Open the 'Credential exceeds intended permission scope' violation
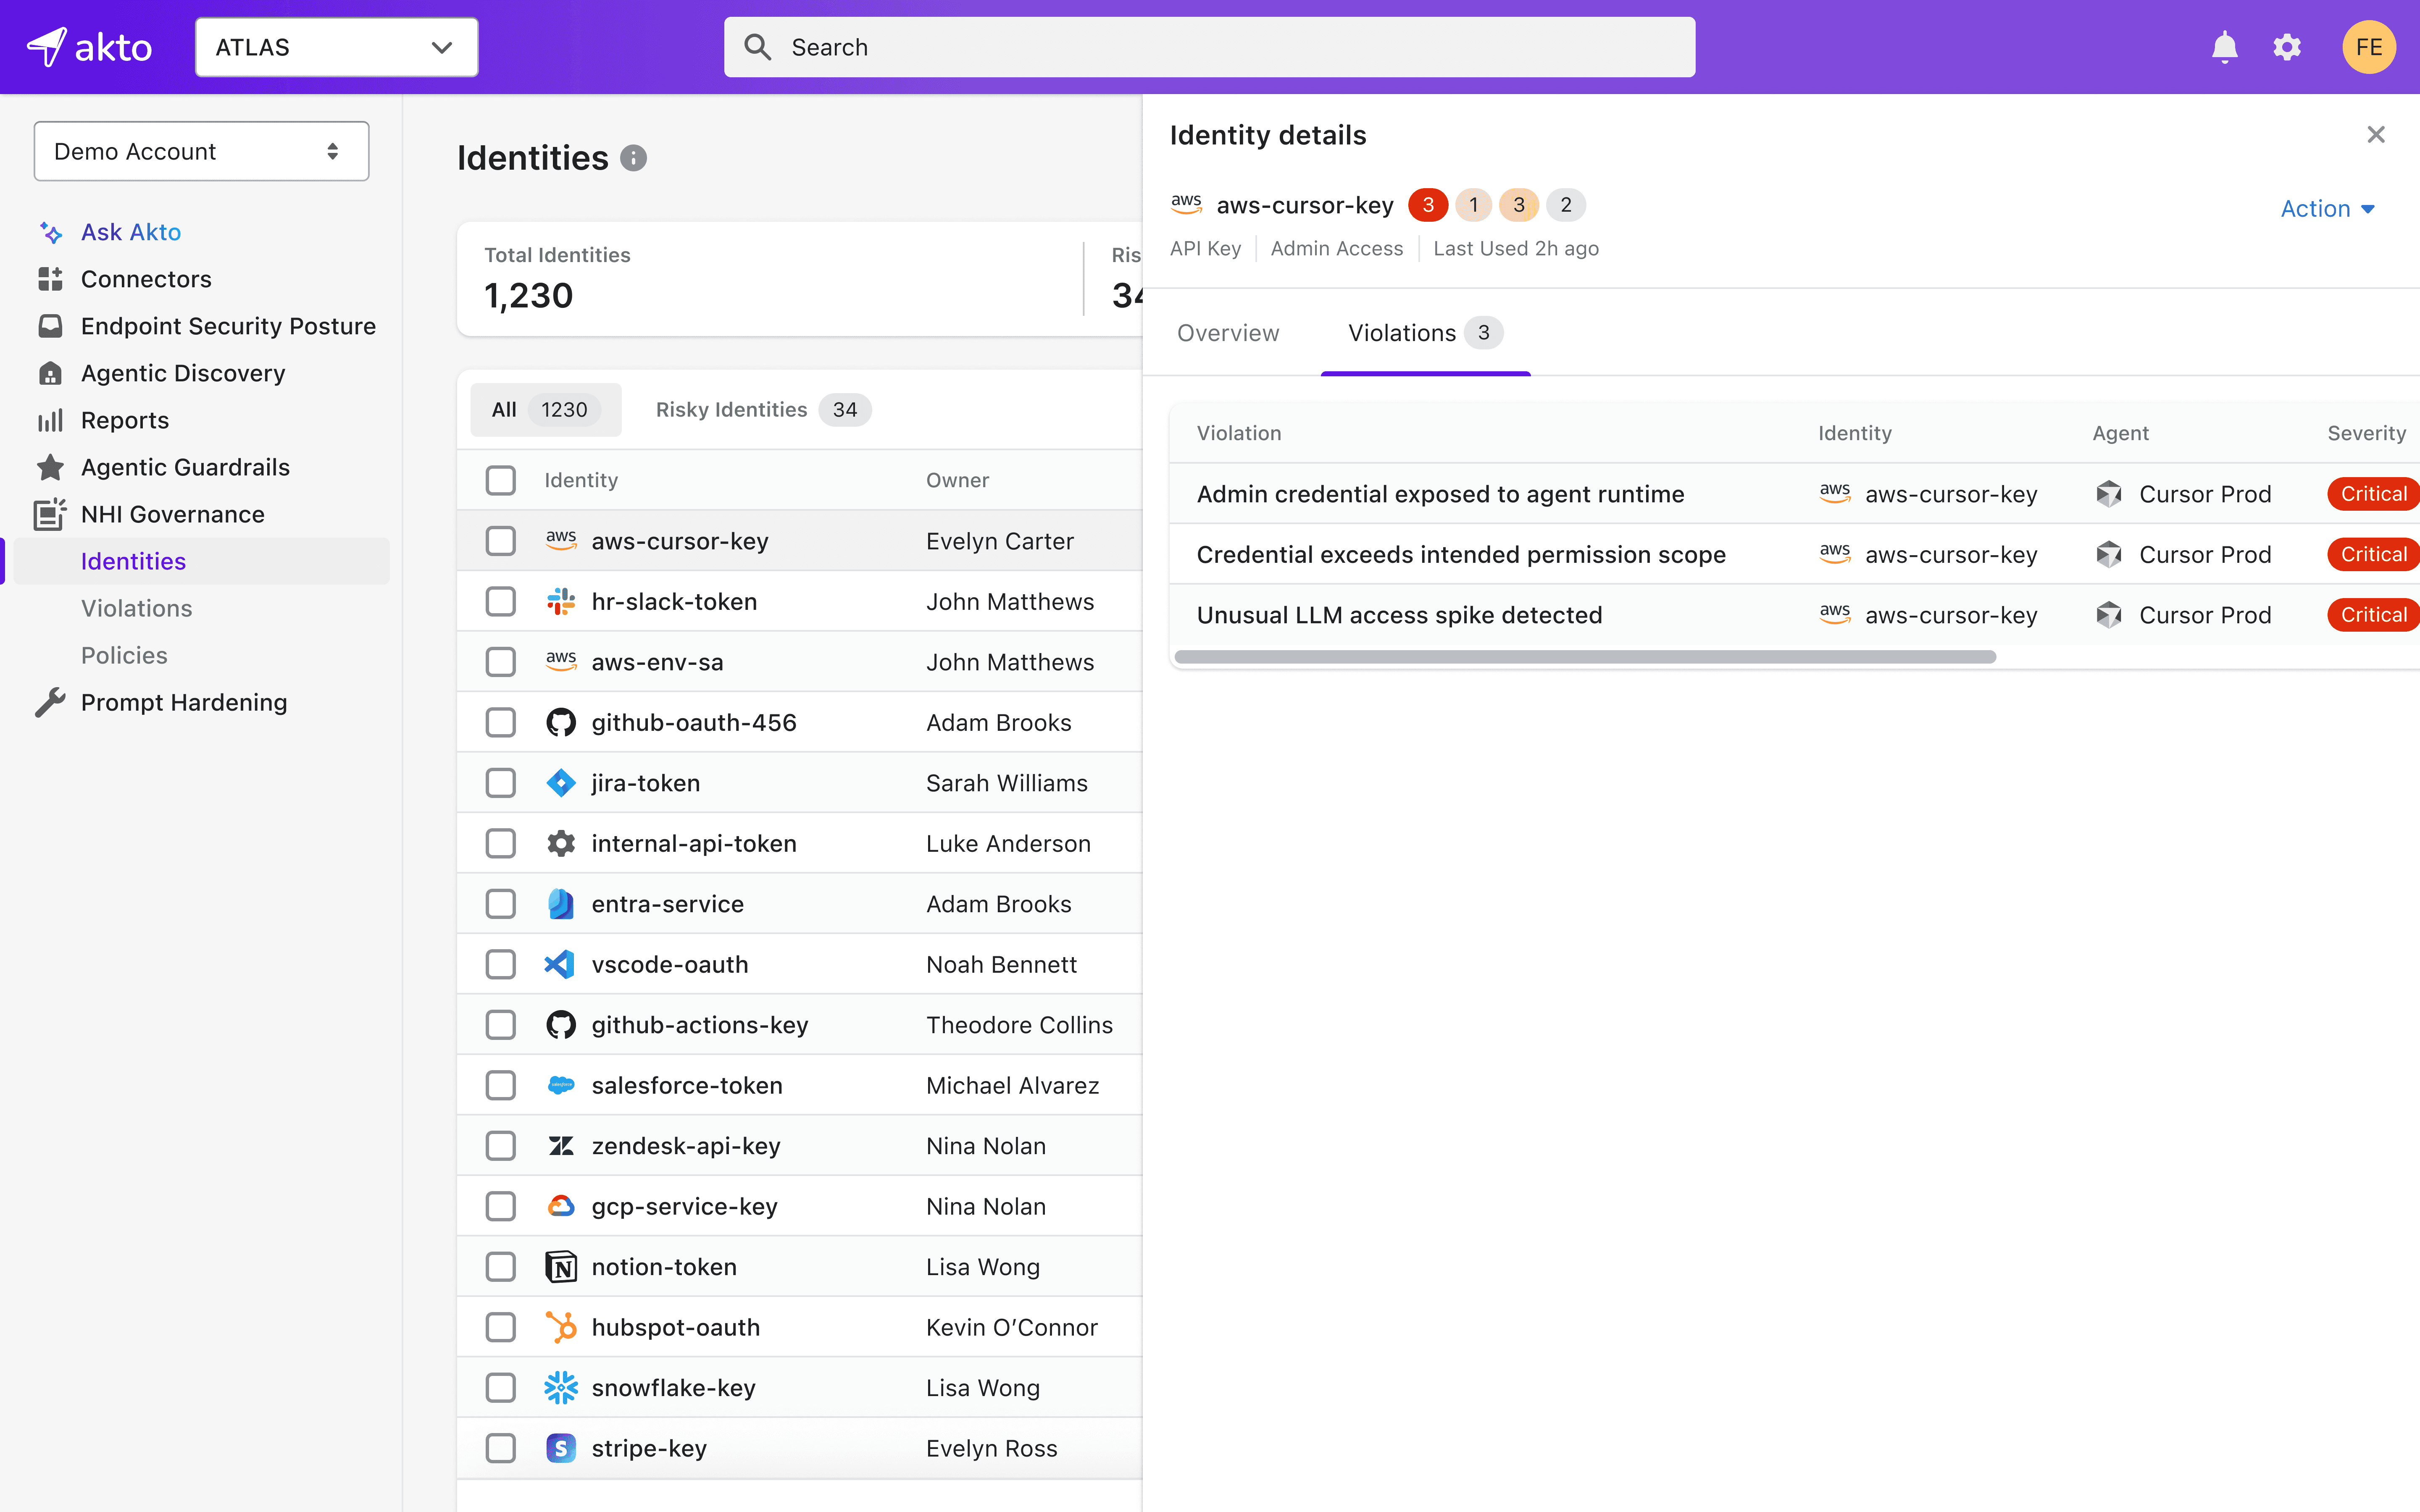This screenshot has height=1512, width=2420. (x=1461, y=554)
